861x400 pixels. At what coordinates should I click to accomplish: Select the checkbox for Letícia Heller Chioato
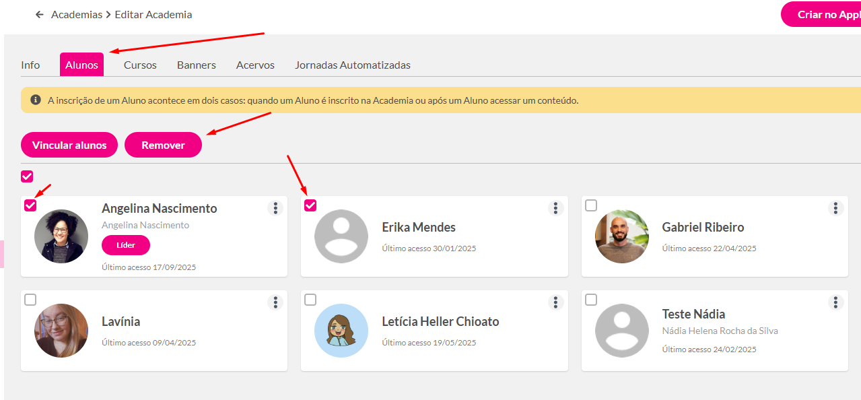(310, 300)
